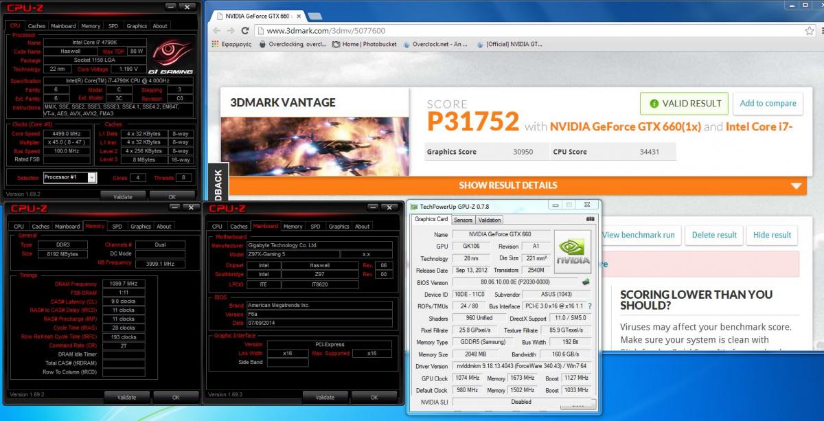Click the green VALID RESULT badge
Viewport: 824px width, 421px height.
pyautogui.click(x=683, y=104)
